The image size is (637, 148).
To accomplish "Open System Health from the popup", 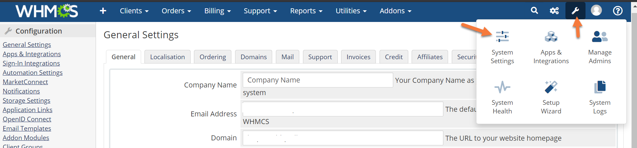I will point(502,97).
